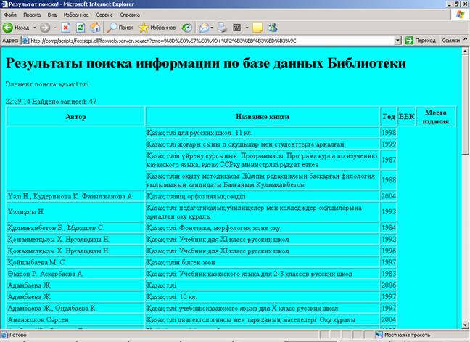This screenshot has width=470, height=342.
Task: Open Правка menu
Action: 32,15
